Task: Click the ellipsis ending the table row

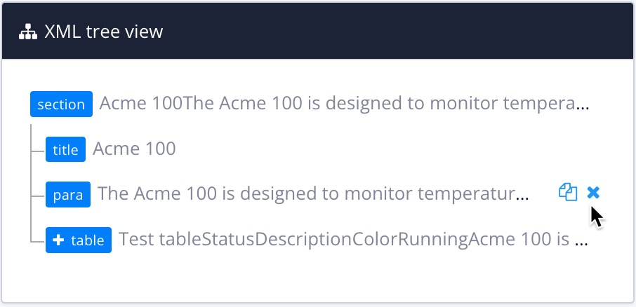Action: [581, 243]
